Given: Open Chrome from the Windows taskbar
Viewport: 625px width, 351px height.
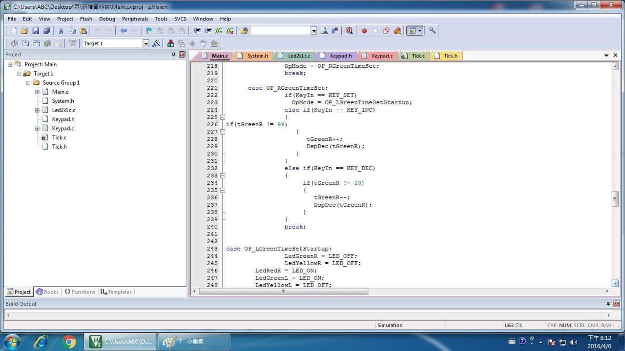Looking at the screenshot, I should (x=69, y=342).
